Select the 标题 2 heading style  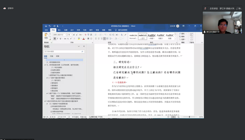[x=161, y=37]
